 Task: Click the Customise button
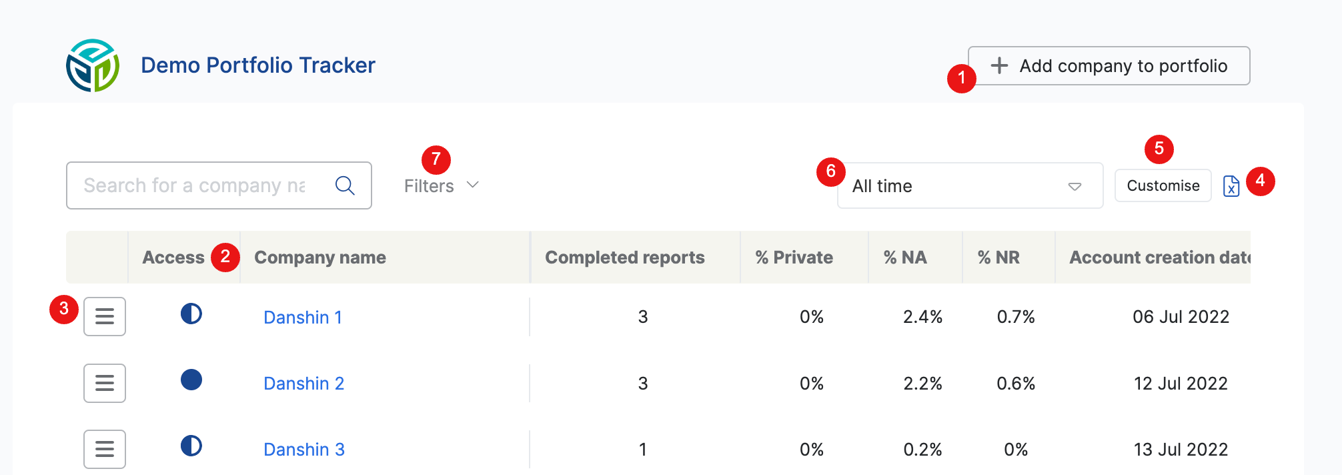[1163, 185]
